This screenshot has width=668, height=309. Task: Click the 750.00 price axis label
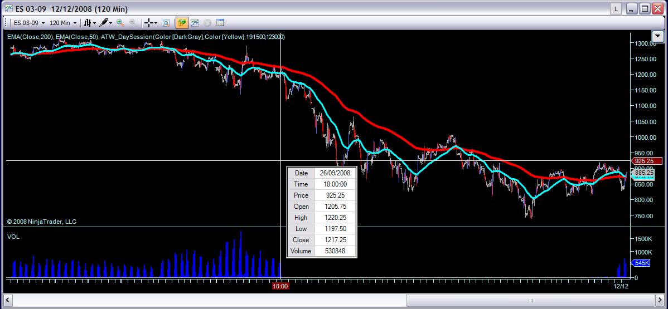coord(645,216)
